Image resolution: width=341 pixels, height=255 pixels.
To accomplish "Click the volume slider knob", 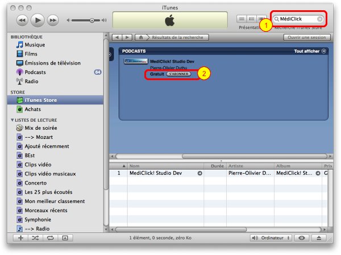I will [92, 20].
